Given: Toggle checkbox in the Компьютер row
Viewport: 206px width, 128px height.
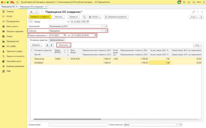Looking at the screenshot, I should click(x=68, y=59).
